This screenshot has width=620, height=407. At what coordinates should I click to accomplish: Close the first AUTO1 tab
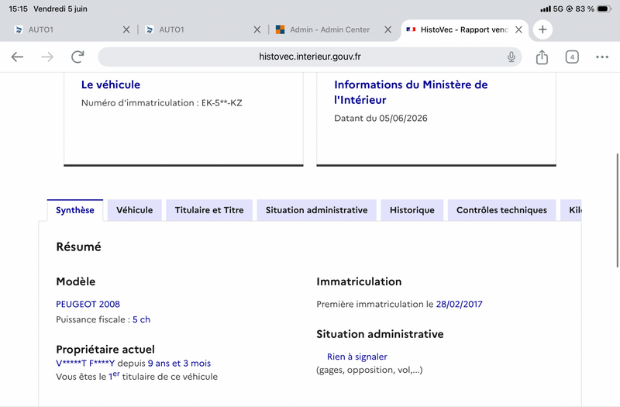tap(126, 29)
